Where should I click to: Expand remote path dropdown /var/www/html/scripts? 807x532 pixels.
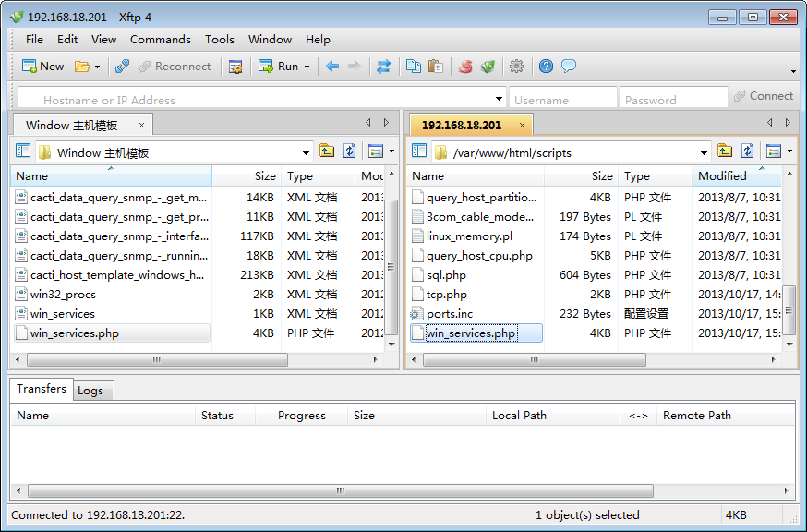click(x=705, y=153)
